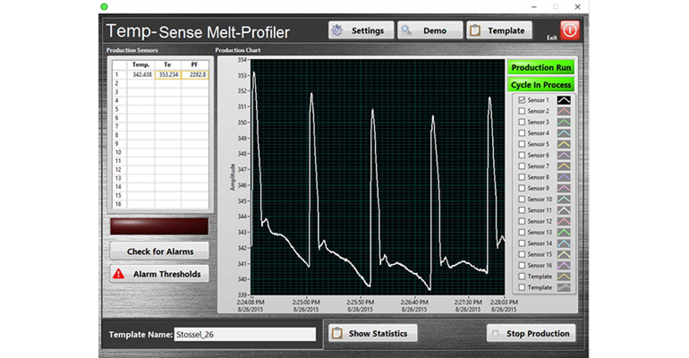Tick the Sensor 16 checkbox
689x358 pixels.
point(522,265)
